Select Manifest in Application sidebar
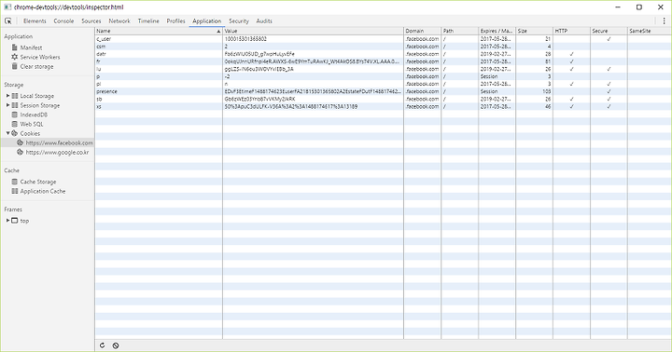672x352 pixels. point(32,47)
